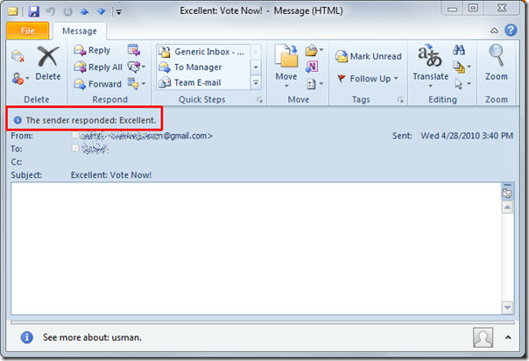
Task: Click the sent date Wed 4/28/2010 3:40 PM
Action: tap(467, 136)
